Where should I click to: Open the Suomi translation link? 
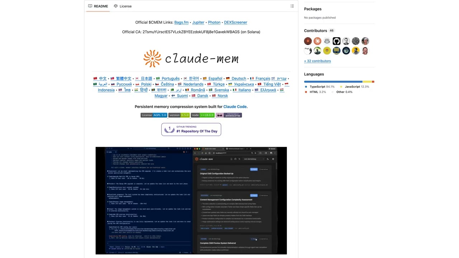[x=180, y=96]
